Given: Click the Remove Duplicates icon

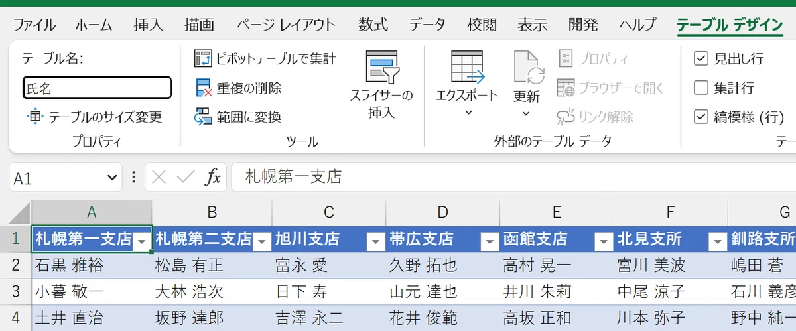Looking at the screenshot, I should (x=202, y=88).
